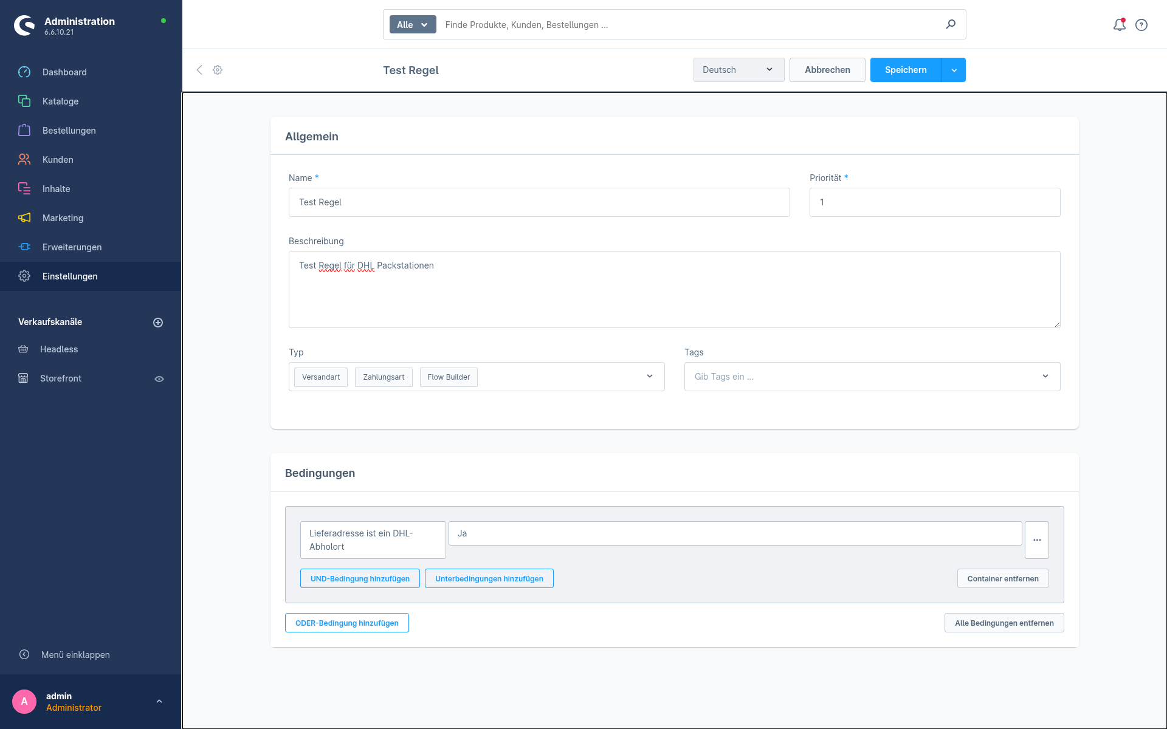Click Unterbedingungen hinzufügen

(489, 578)
